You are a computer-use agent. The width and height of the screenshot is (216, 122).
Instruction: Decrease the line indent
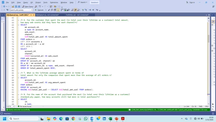(x=90, y=10)
